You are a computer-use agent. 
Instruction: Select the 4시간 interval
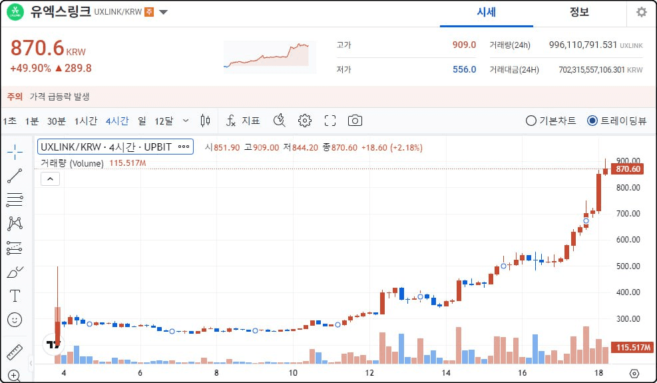point(117,121)
